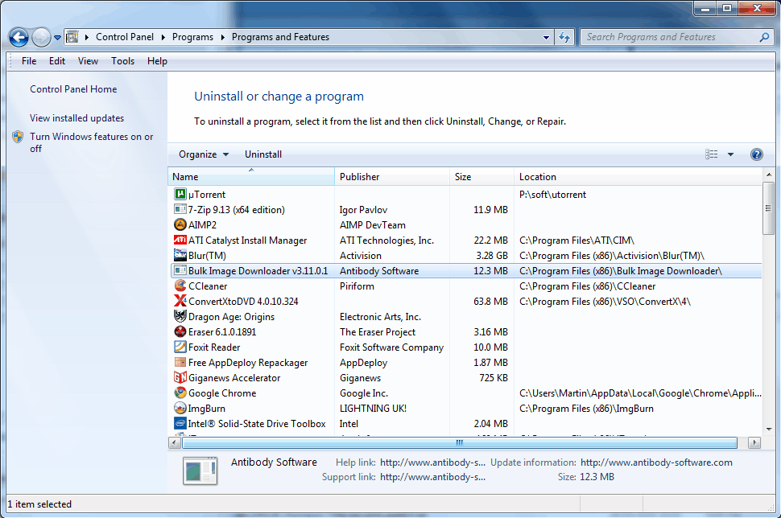Open the Organize dropdown menu
Screen dimensions: 781x518
tap(203, 154)
